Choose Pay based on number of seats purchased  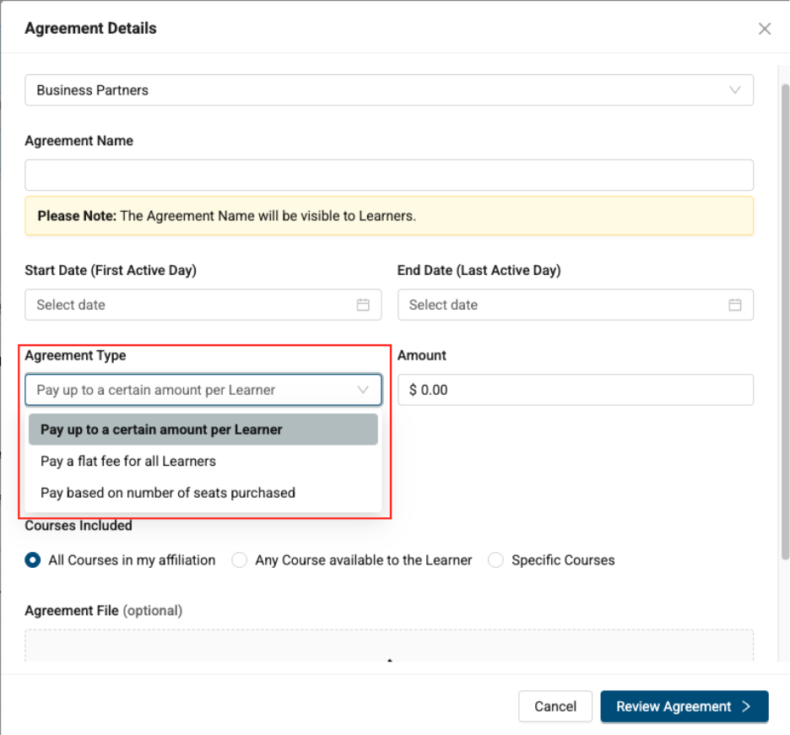[203, 493]
